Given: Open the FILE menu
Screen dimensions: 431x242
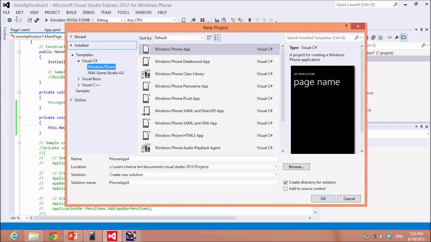Looking at the screenshot, I should [6, 12].
